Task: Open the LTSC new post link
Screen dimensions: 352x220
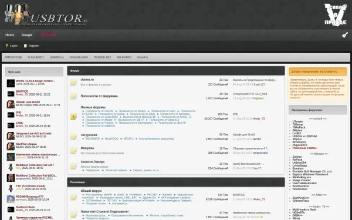Action: coord(19,123)
